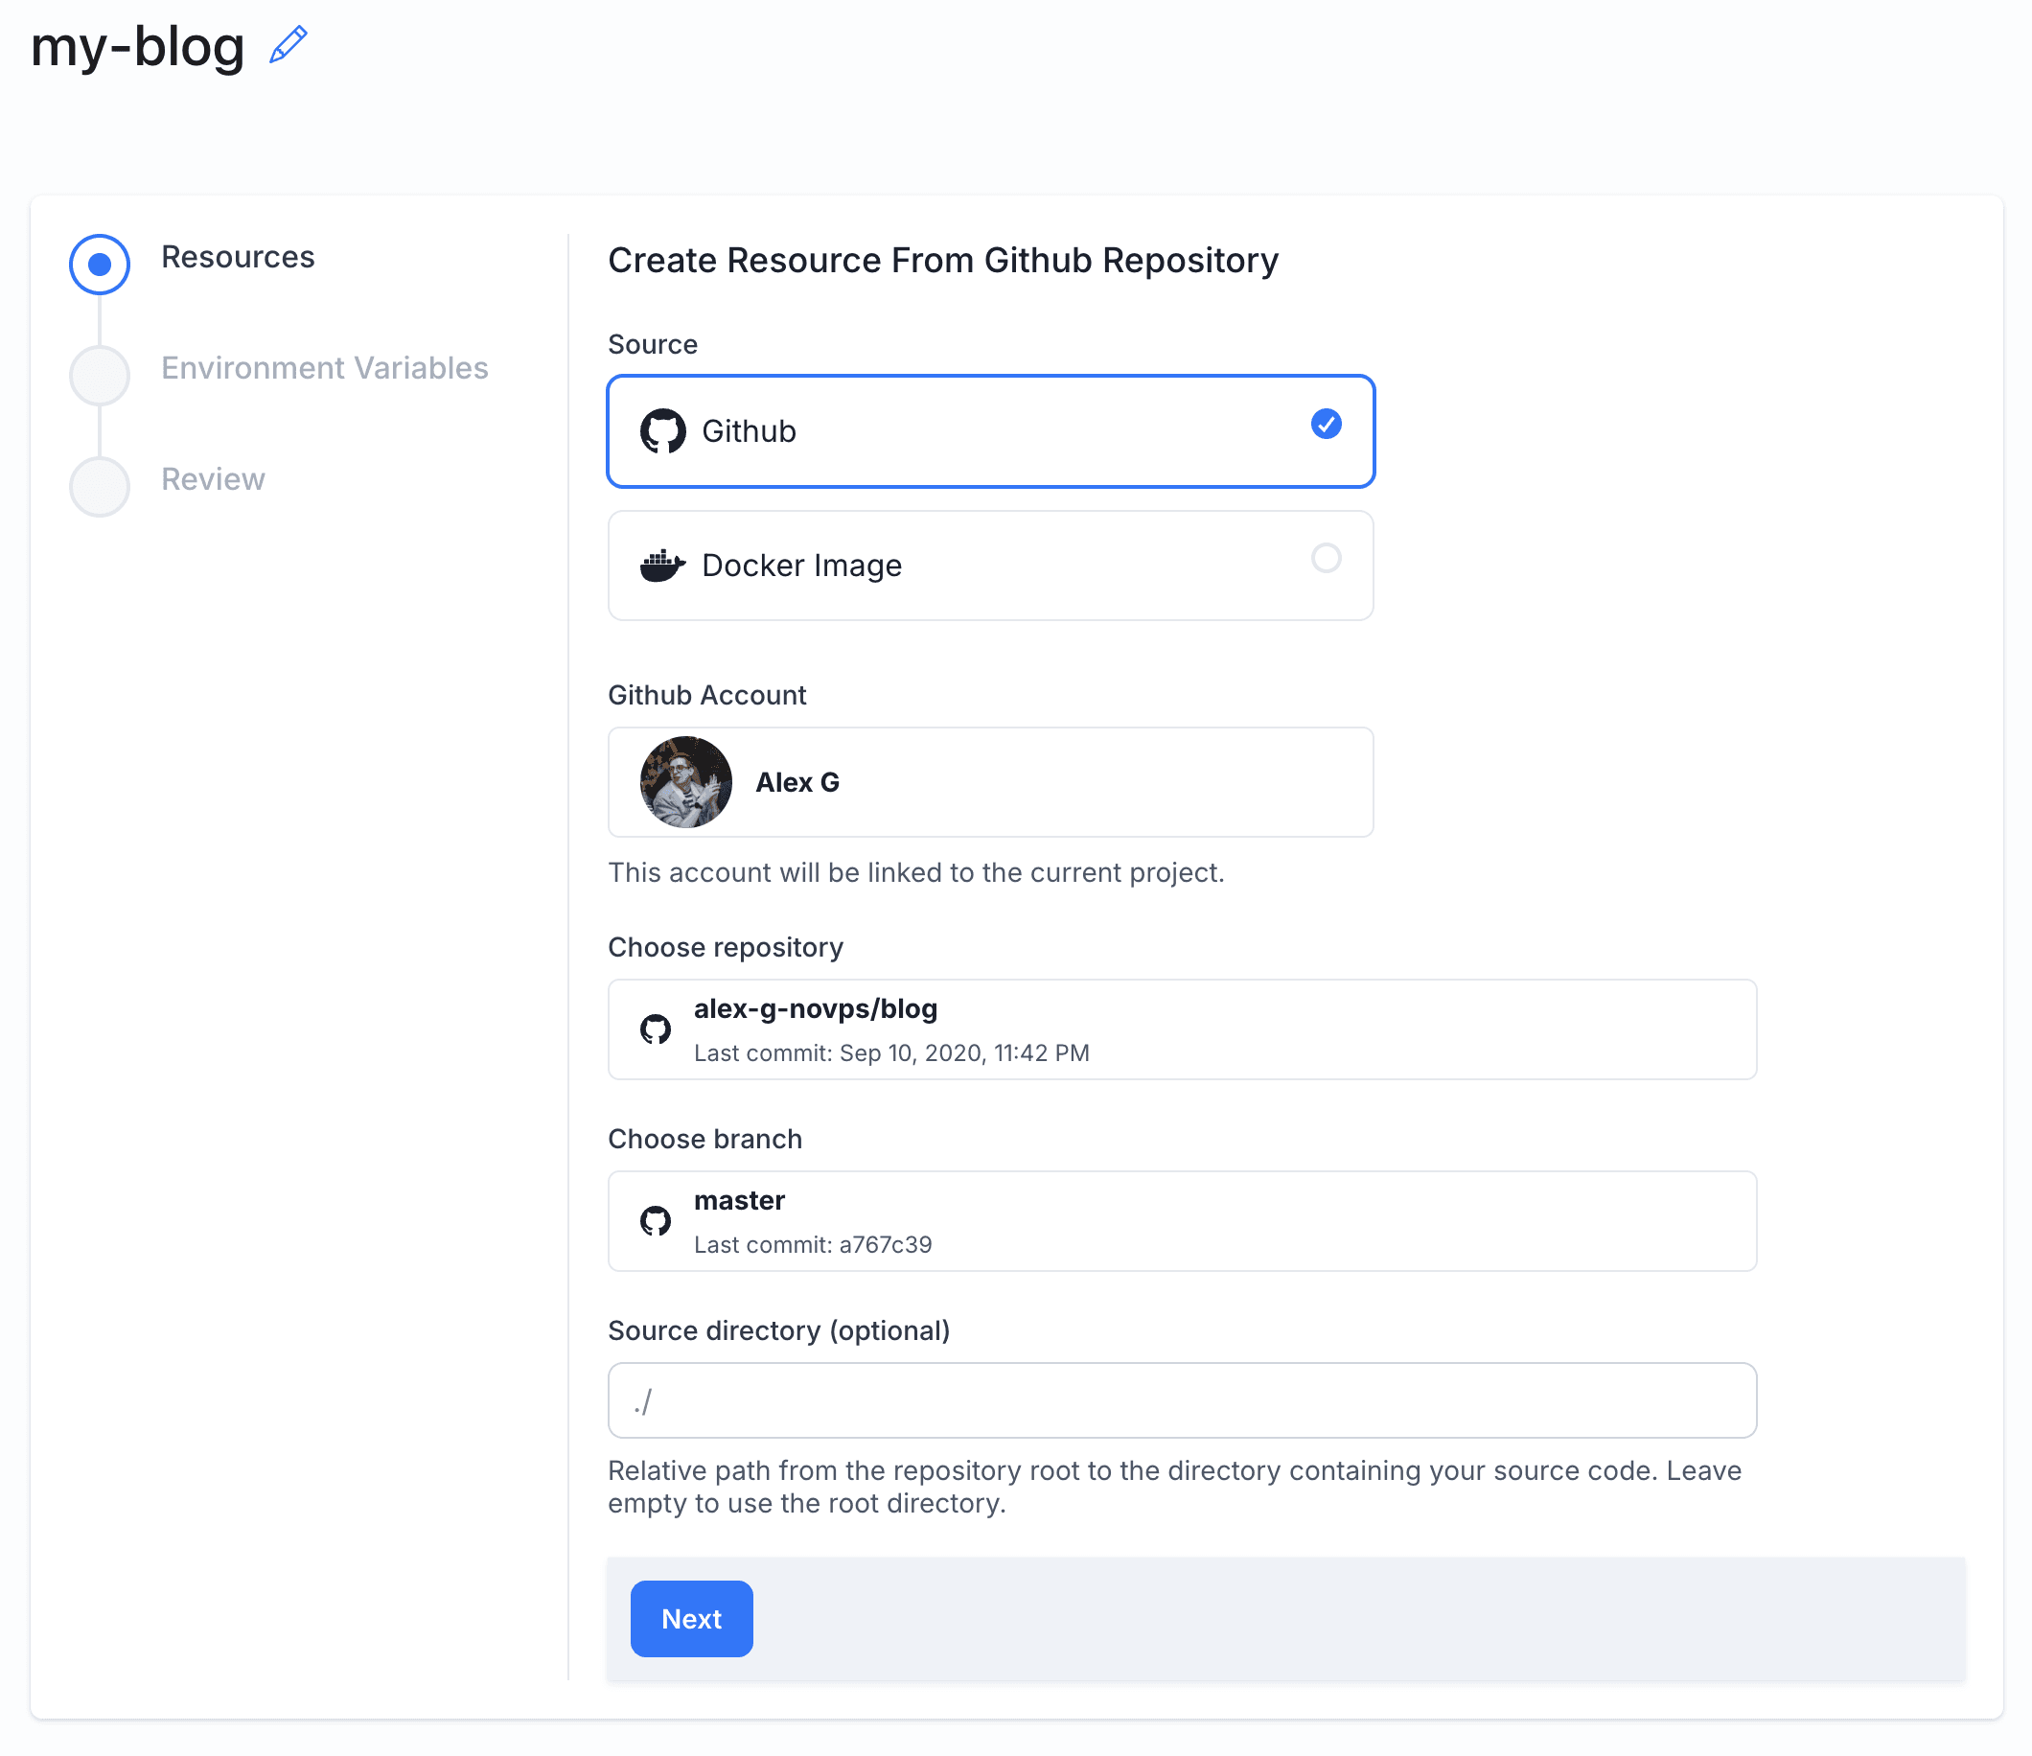Select the Github source radio checkmark
This screenshot has height=1756, width=2032.
click(x=1325, y=424)
